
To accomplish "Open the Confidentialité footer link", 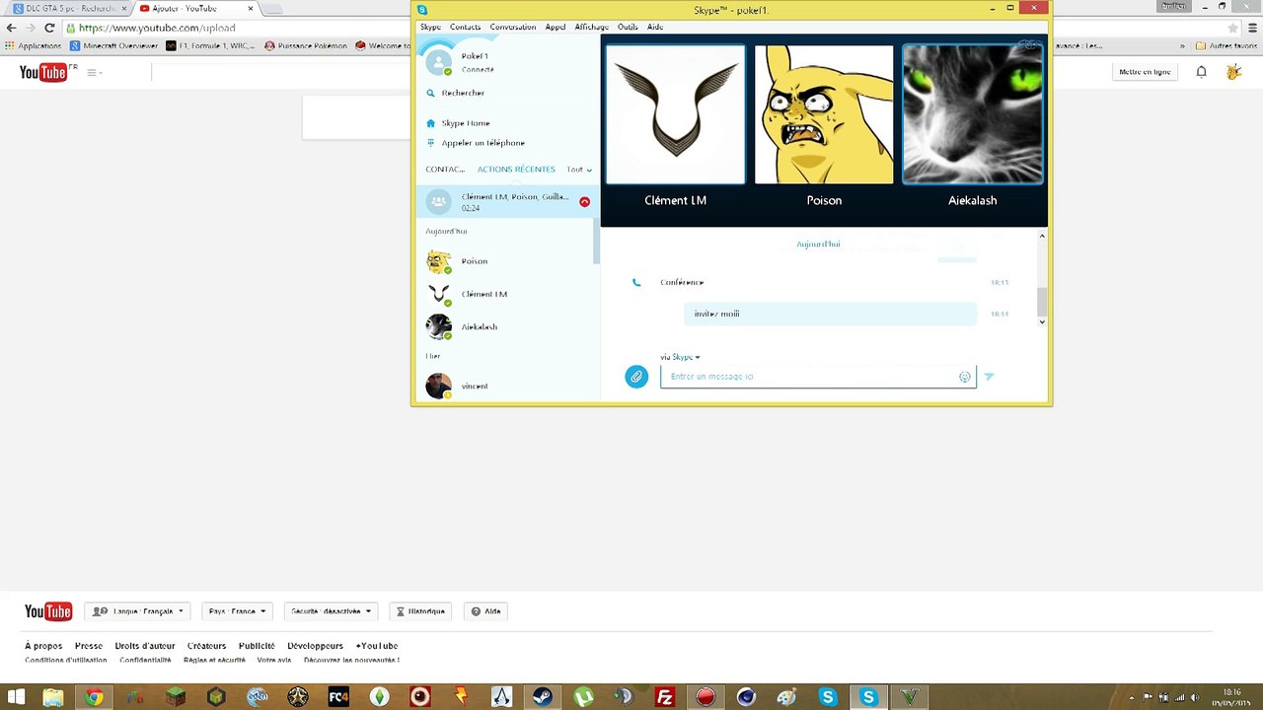I will [x=145, y=660].
